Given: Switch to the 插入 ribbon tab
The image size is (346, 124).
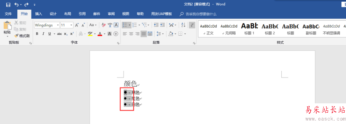Looking at the screenshot, I should [39, 14].
